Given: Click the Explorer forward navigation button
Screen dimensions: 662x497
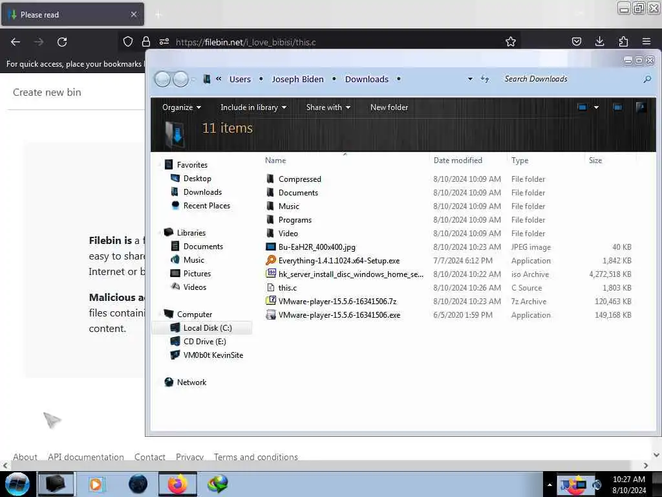Looking at the screenshot, I should (181, 79).
